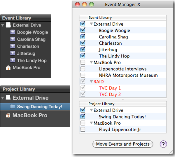Select The Lindy Hop in dark Event Library
Image resolution: width=175 pixels, height=157 pixels.
tap(32, 60)
